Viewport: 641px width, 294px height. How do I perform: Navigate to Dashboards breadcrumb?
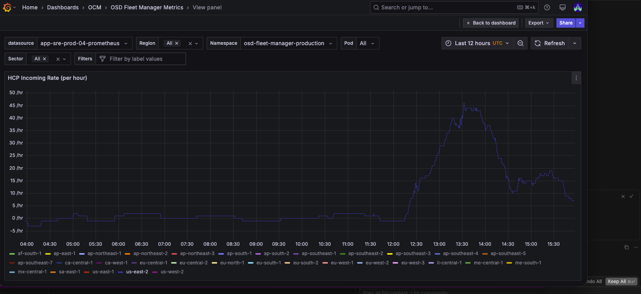(x=63, y=7)
